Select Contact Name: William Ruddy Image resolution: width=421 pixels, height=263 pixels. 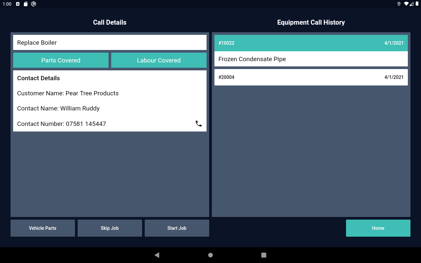[58, 108]
